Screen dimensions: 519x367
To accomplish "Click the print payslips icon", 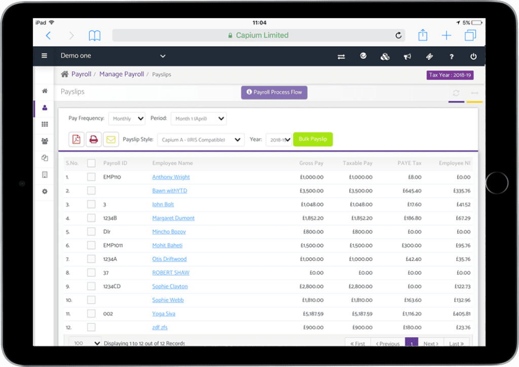I will [94, 139].
